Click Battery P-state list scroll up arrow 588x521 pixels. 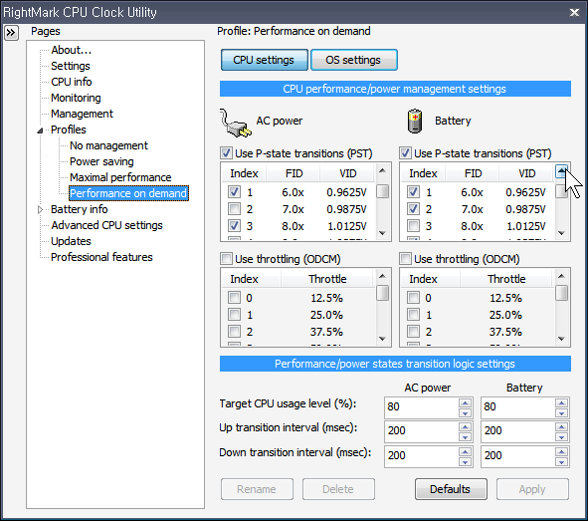pos(561,171)
